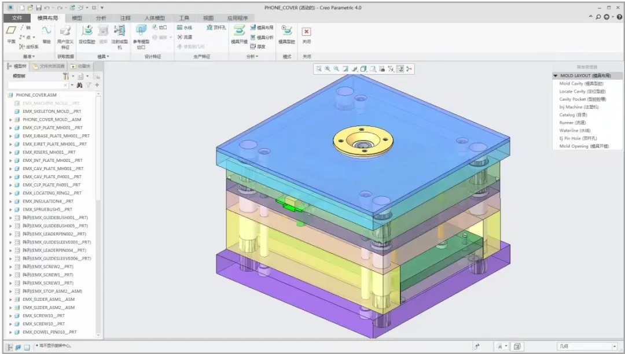Image resolution: width=625 pixels, height=354 pixels.
Task: Expand the PHONE_COVER_MOLD_.ASM tree node
Action: click(10, 120)
